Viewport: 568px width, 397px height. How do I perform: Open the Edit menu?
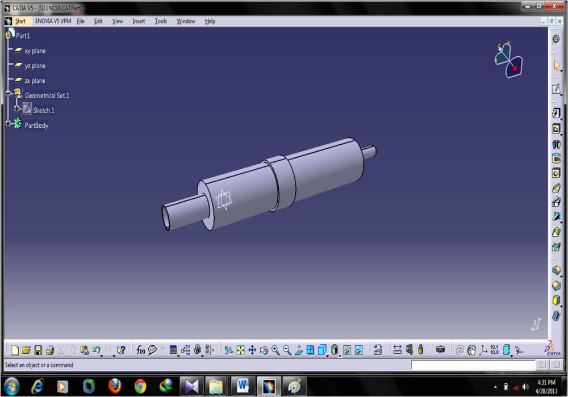click(x=98, y=21)
